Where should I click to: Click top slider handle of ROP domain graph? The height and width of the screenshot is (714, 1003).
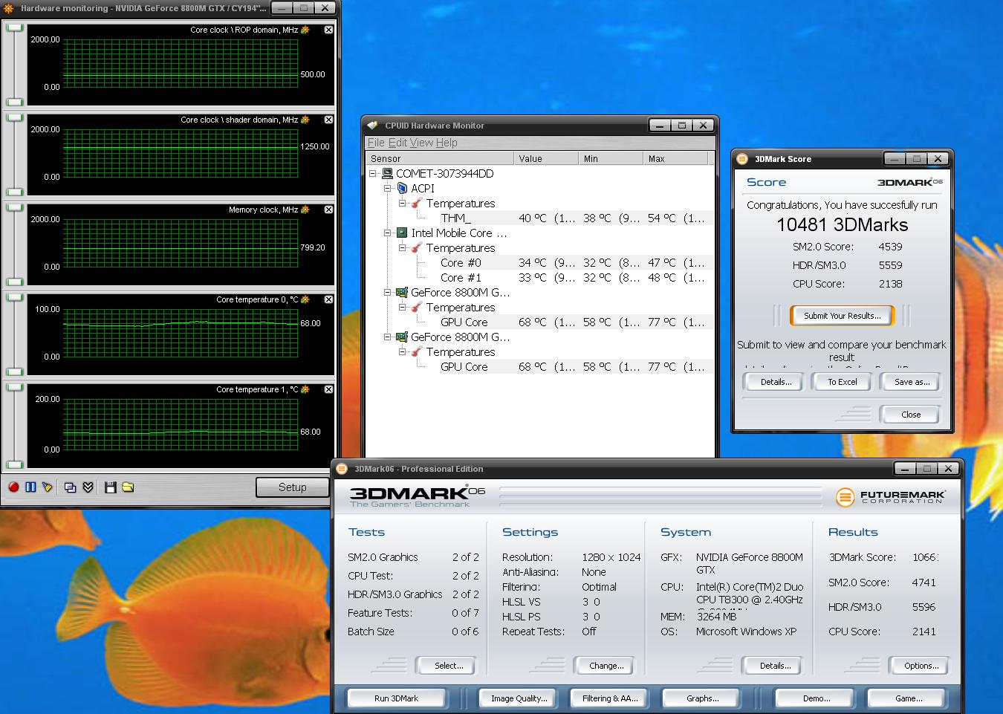15,27
